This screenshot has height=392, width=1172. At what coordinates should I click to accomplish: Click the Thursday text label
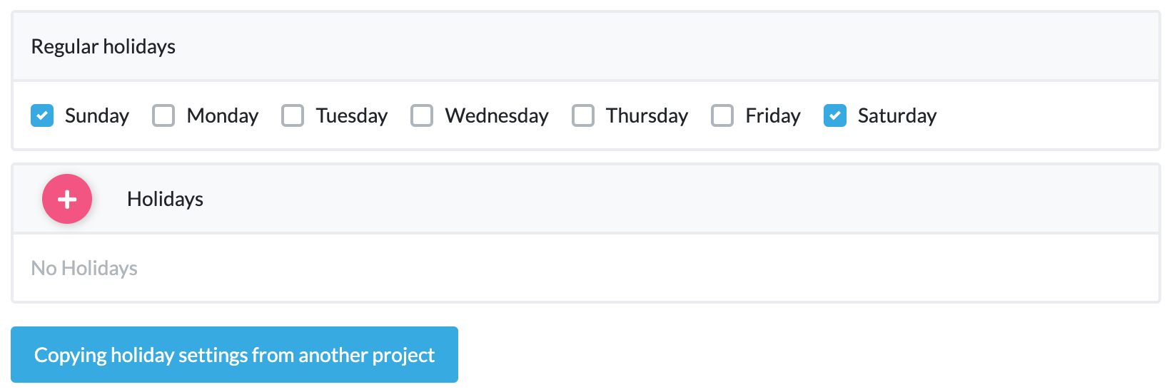click(x=647, y=115)
